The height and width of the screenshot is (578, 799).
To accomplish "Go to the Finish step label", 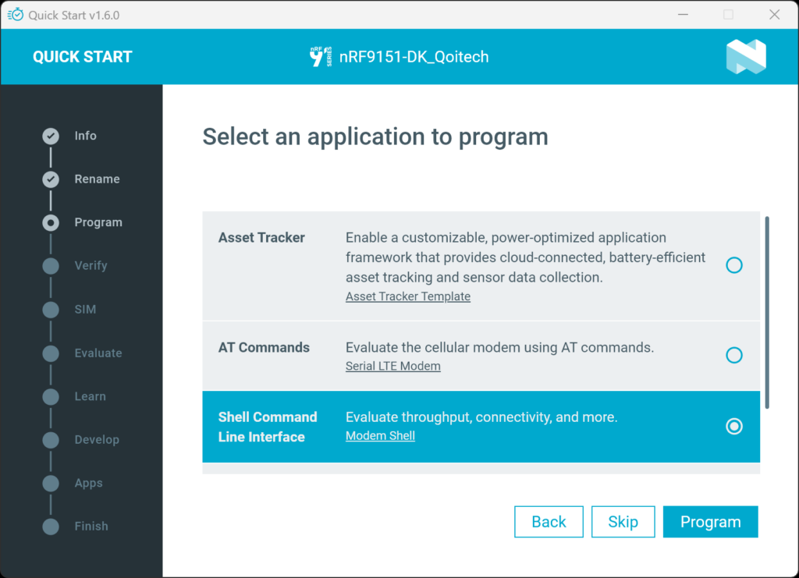I will coord(91,527).
